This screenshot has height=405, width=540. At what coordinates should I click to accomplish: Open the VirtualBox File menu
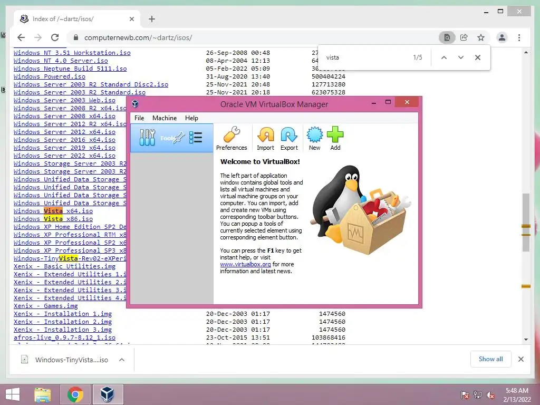[139, 118]
